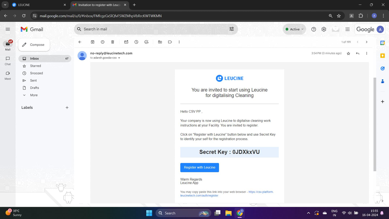Open Chrome menu three dots
This screenshot has width=389, height=219.
tap(383, 16)
